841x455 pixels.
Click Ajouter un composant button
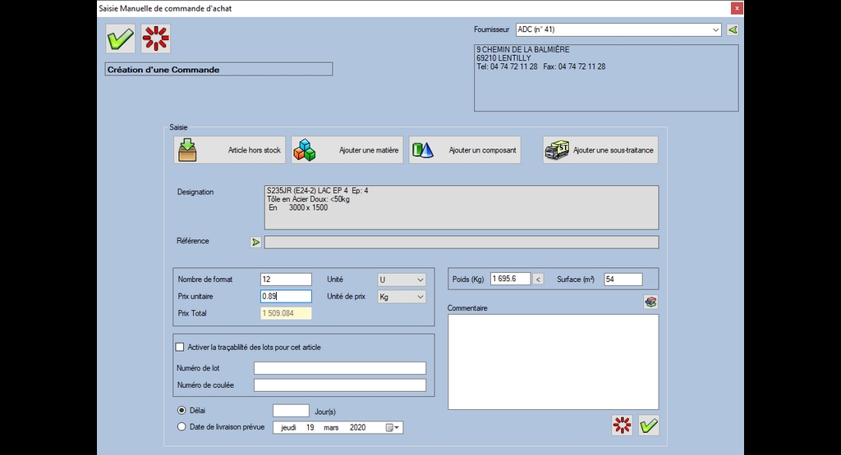(x=465, y=150)
